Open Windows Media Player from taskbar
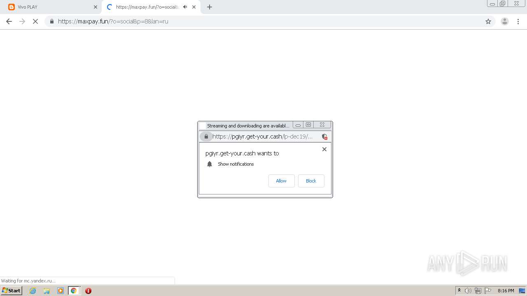 pyautogui.click(x=61, y=291)
